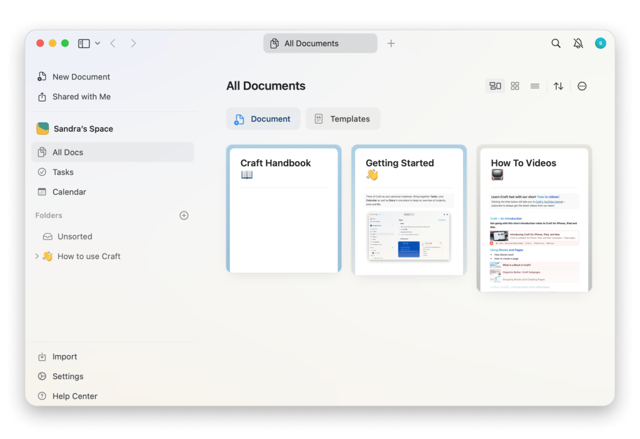Open the sort order control
This screenshot has width=640, height=439.
(558, 86)
